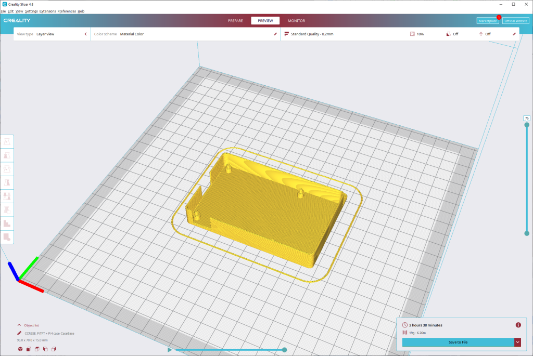Click the path slider handle at bottom

(285, 350)
